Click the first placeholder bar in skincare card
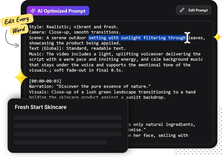Screen dimensions: 222x159 (68, 118)
